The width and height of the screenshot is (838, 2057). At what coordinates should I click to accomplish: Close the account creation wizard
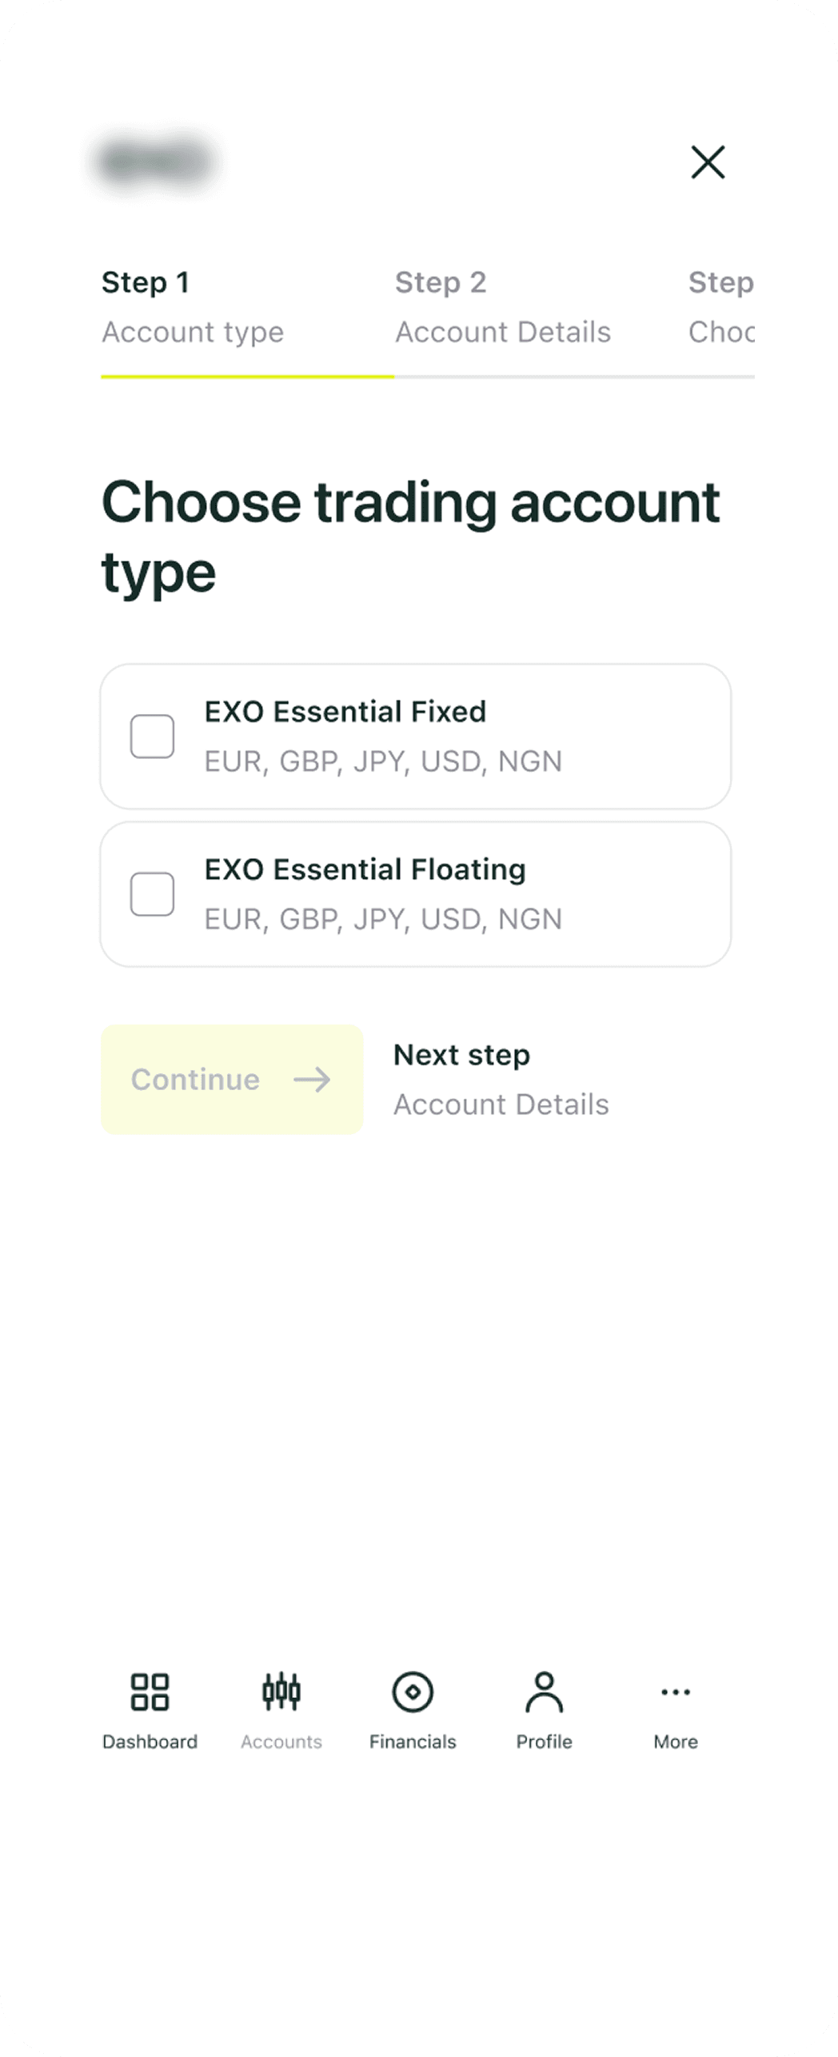point(708,162)
